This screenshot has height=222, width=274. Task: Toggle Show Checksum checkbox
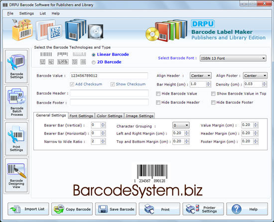(x=113, y=84)
